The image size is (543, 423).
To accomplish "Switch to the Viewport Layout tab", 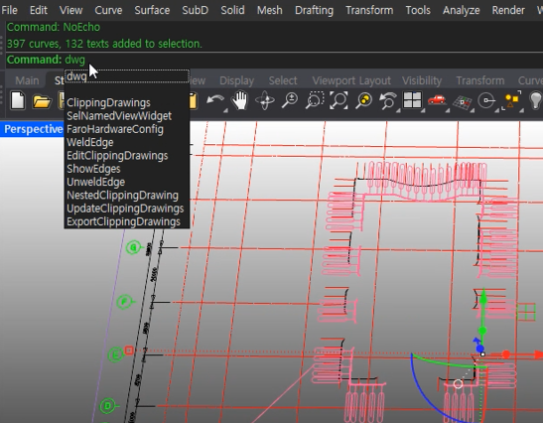I will 351,81.
